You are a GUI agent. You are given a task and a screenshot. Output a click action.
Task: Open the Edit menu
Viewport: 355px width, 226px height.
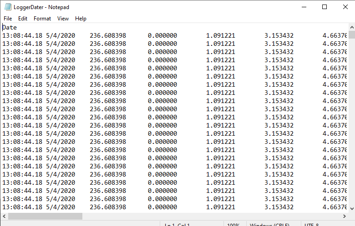(23, 19)
